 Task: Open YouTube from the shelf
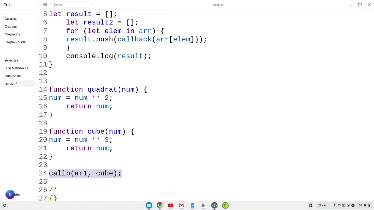point(171,205)
